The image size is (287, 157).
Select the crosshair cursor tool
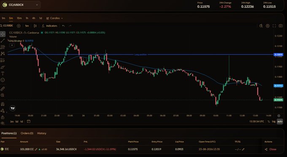(x=3, y=34)
